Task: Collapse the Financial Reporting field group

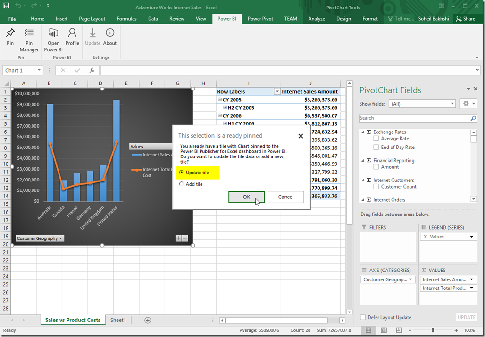Action: pyautogui.click(x=363, y=160)
